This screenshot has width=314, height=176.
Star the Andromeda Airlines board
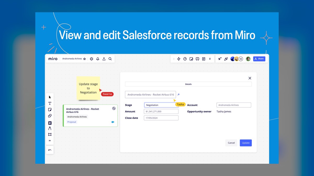click(x=85, y=59)
